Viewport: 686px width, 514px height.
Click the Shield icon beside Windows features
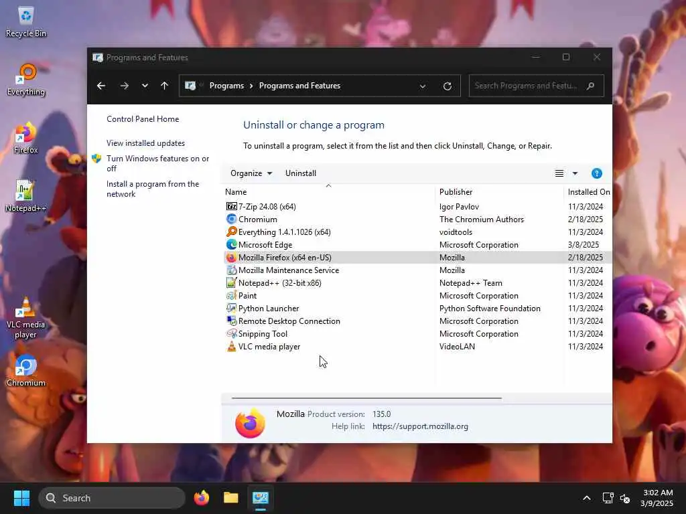pos(96,159)
